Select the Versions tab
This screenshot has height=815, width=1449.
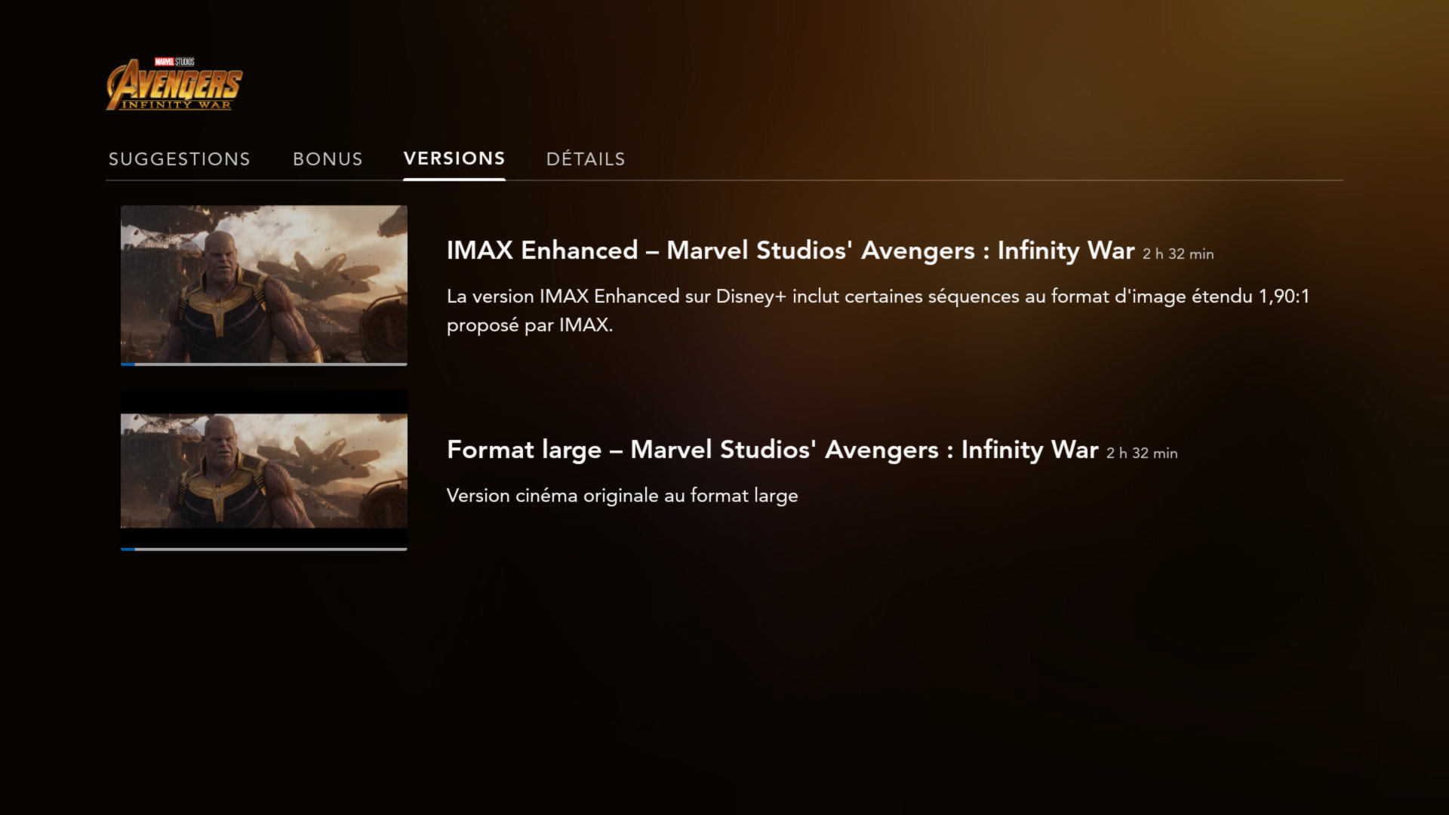click(x=454, y=158)
